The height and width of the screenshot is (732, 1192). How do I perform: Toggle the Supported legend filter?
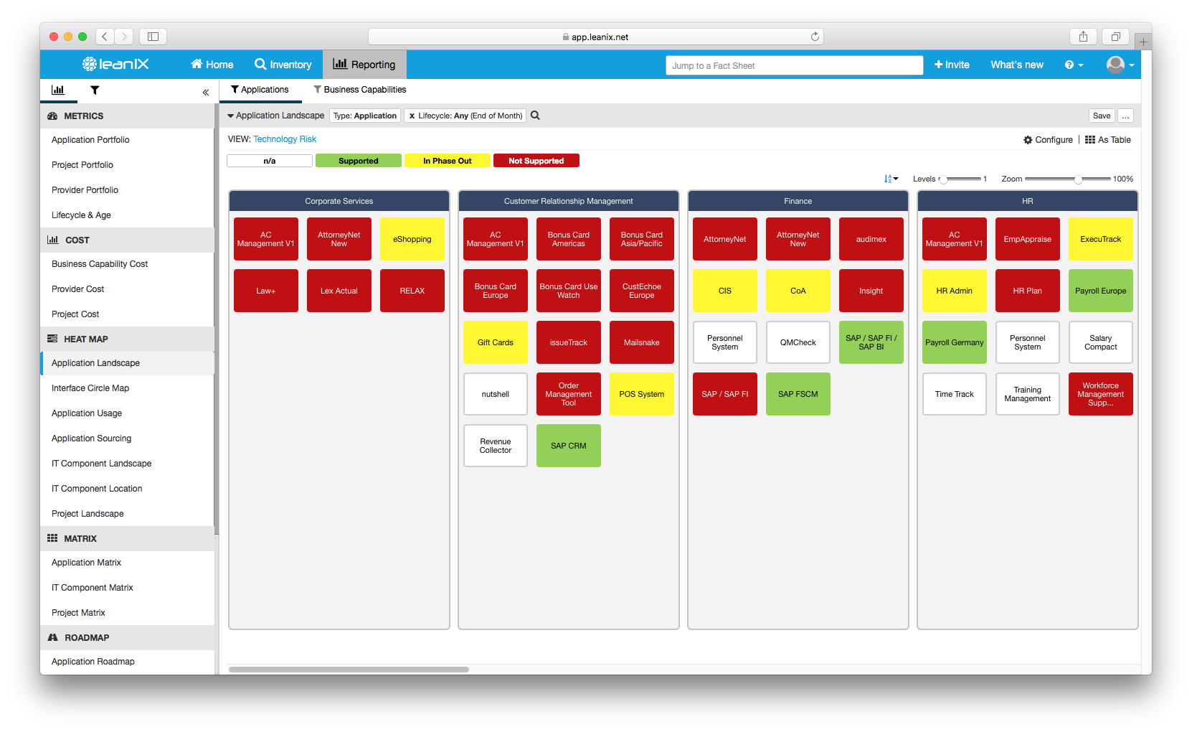(x=358, y=160)
